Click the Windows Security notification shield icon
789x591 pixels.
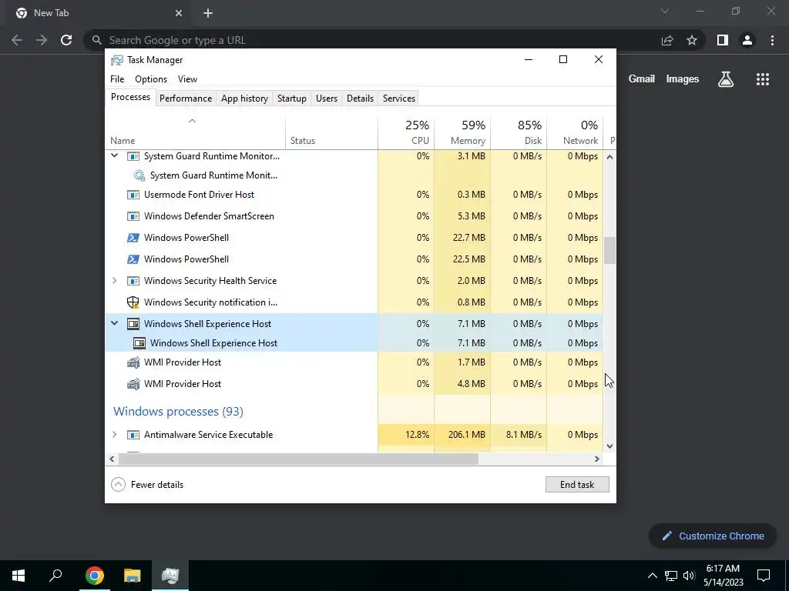pyautogui.click(x=133, y=302)
